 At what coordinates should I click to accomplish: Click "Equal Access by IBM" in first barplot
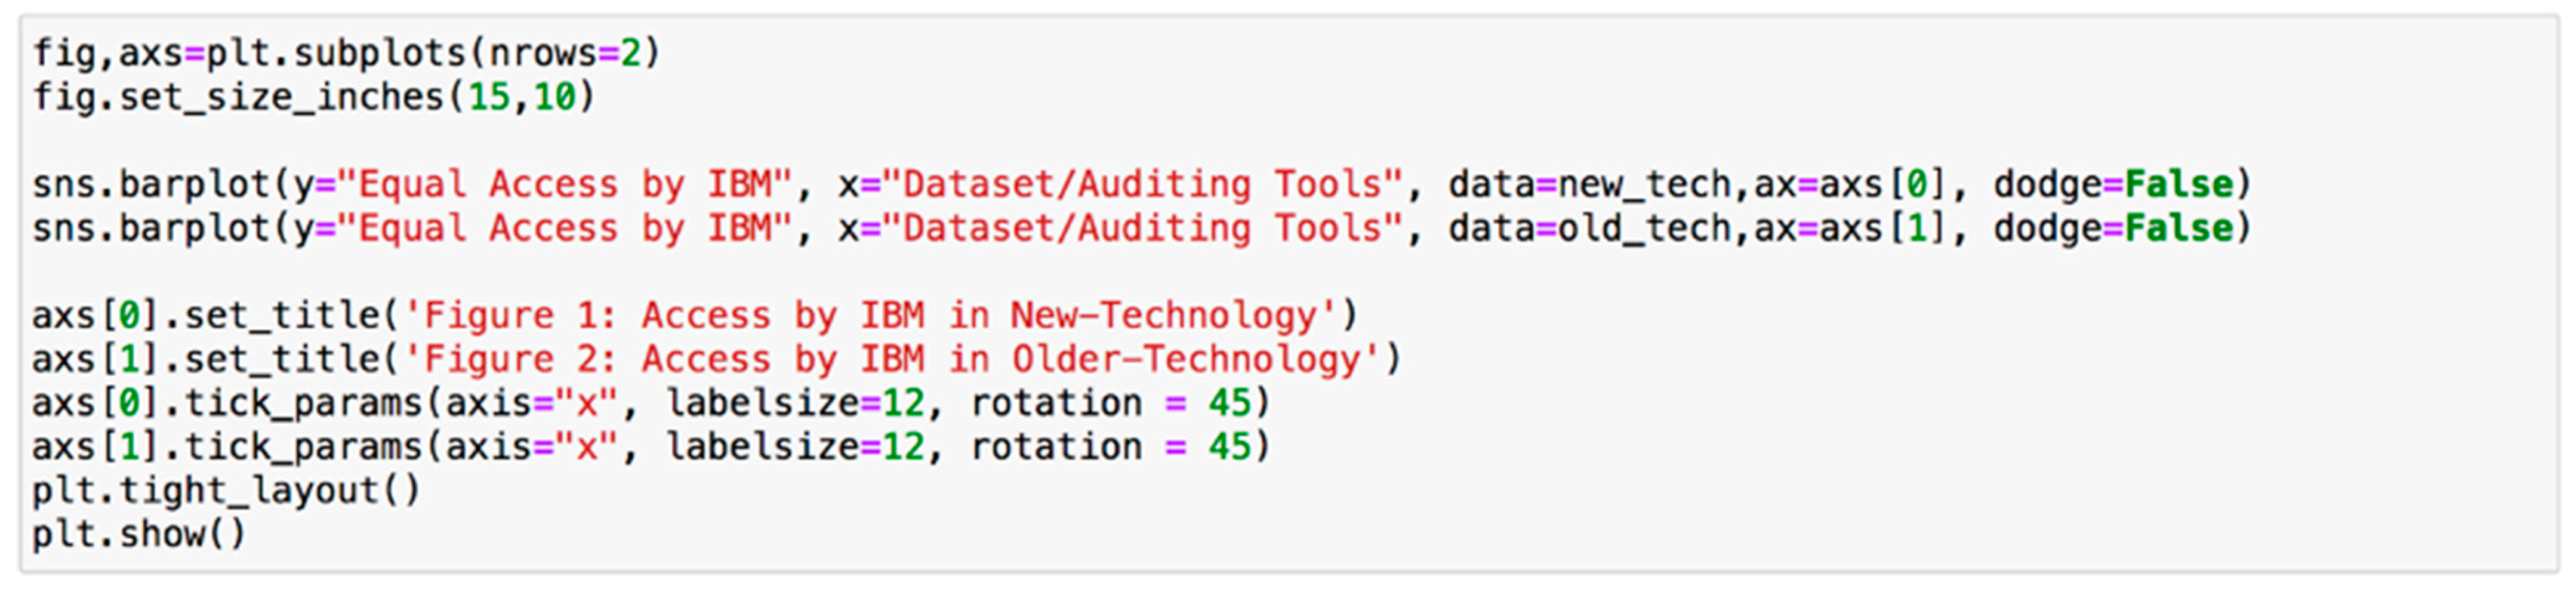[565, 185]
